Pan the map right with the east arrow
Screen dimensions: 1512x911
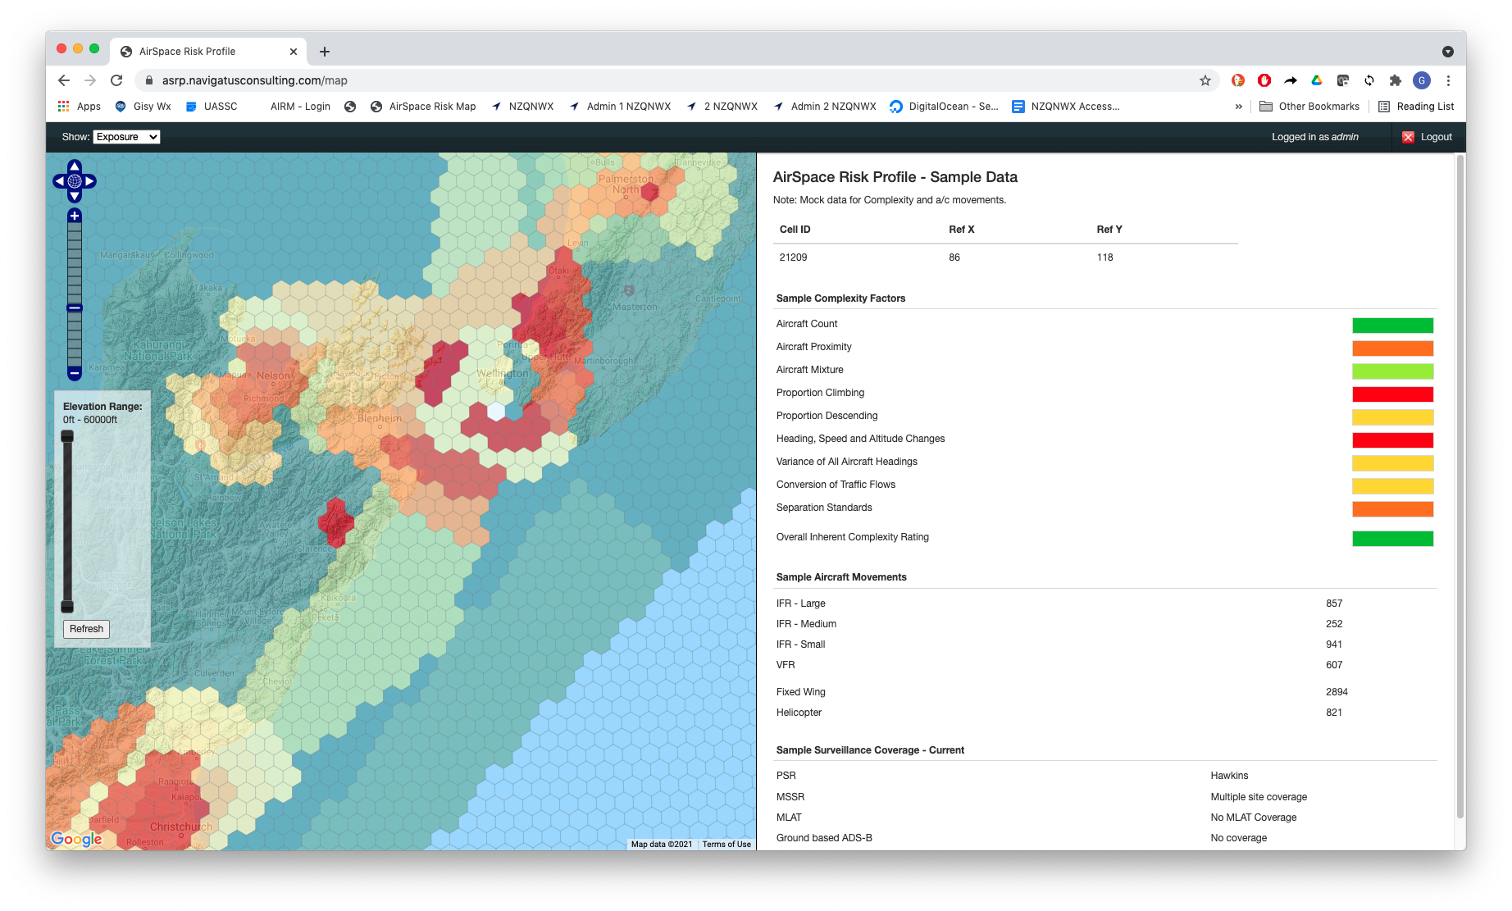tap(90, 181)
